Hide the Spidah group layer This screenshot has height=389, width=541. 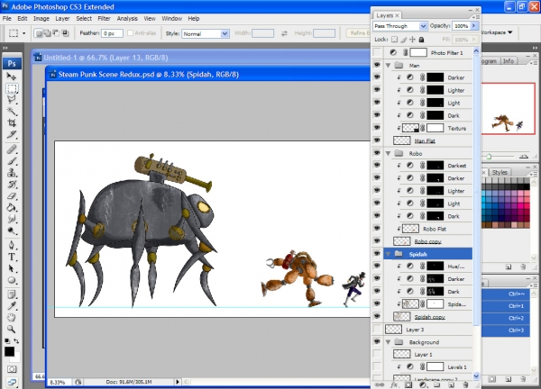point(377,254)
